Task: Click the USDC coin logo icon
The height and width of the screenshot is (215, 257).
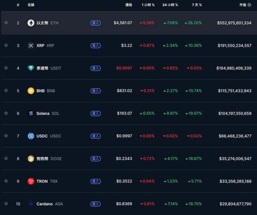Action: tap(31, 136)
